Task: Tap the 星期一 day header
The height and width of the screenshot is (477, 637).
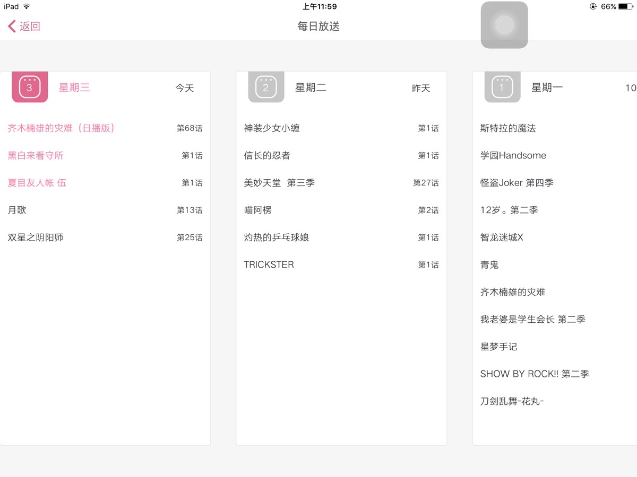Action: pyautogui.click(x=547, y=88)
